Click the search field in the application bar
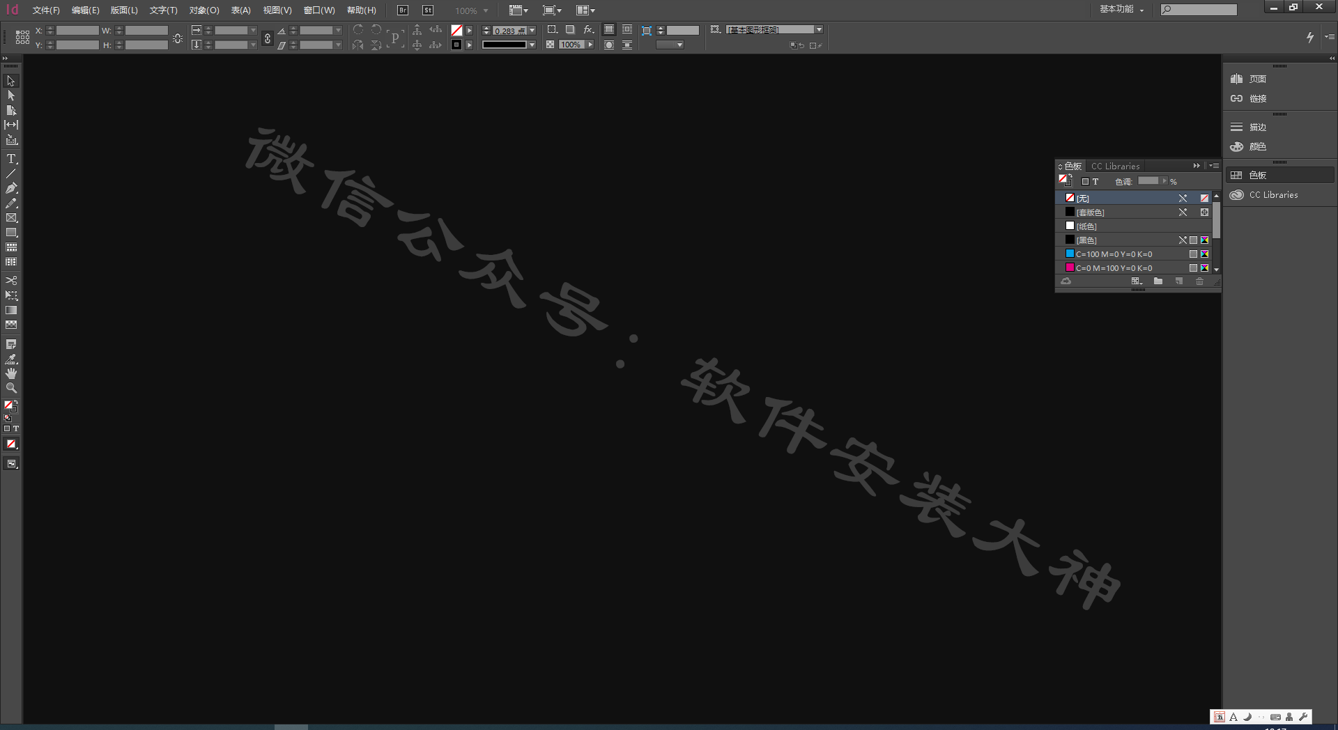The width and height of the screenshot is (1338, 730). coord(1199,10)
